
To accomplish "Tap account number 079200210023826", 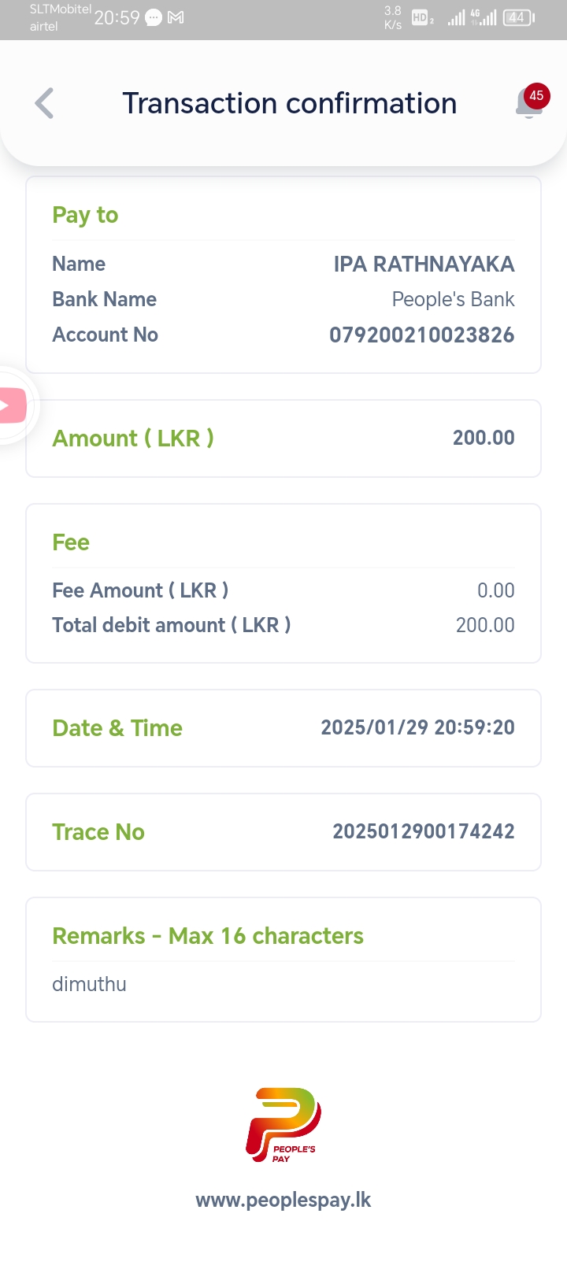I will pos(421,335).
